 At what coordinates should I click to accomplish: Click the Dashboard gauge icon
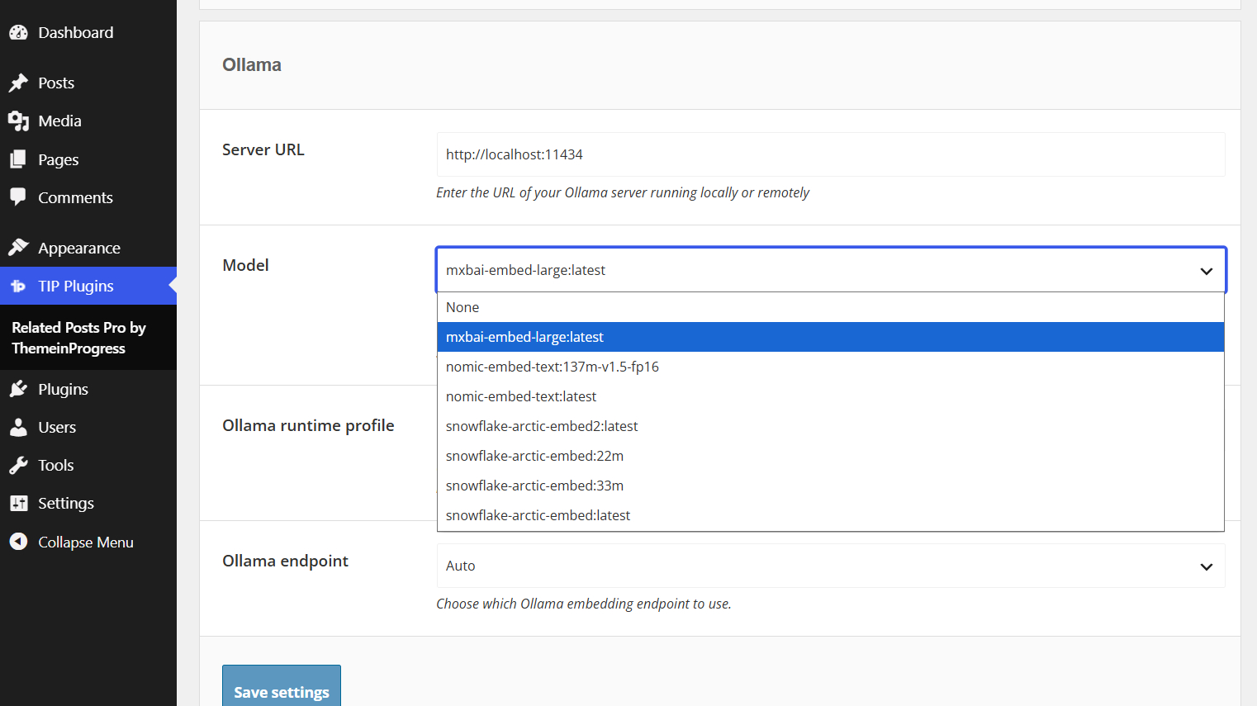(x=18, y=33)
